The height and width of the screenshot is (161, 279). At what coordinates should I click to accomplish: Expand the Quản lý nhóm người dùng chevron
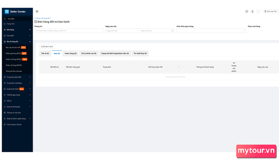[30, 118]
